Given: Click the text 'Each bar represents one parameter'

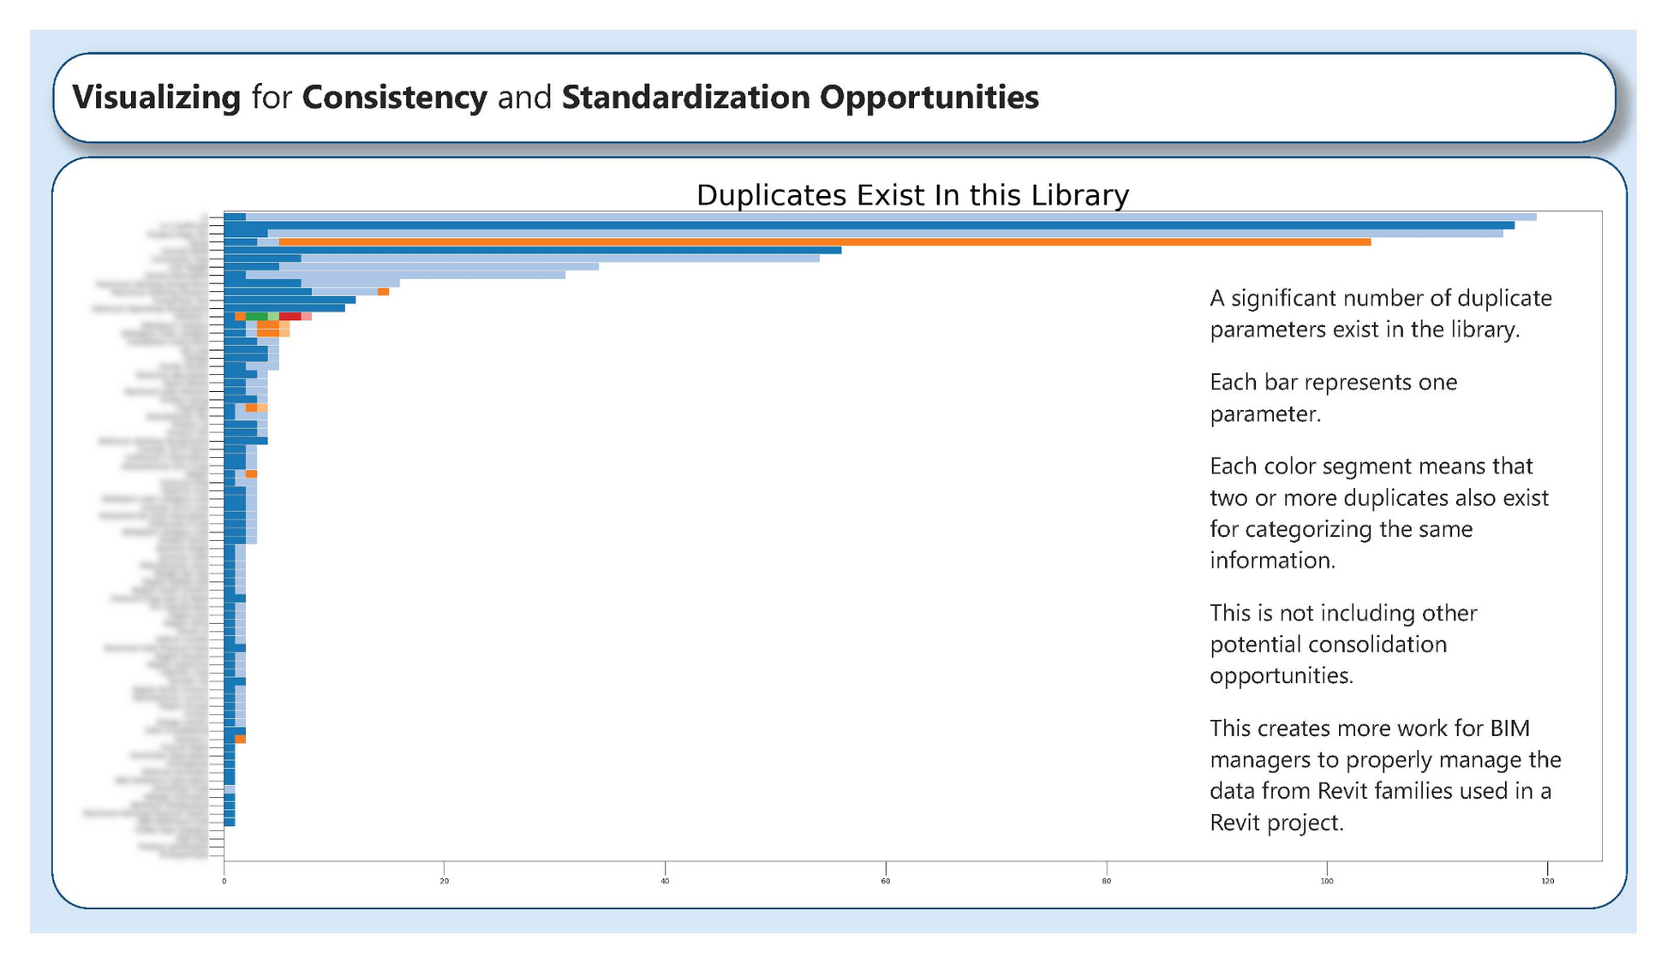Looking at the screenshot, I should click(x=1333, y=398).
